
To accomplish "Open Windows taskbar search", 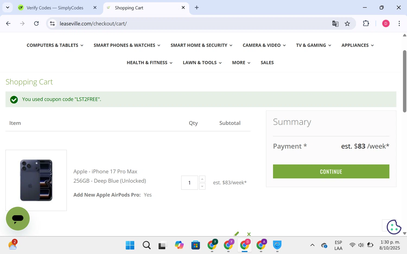I will 147,245.
